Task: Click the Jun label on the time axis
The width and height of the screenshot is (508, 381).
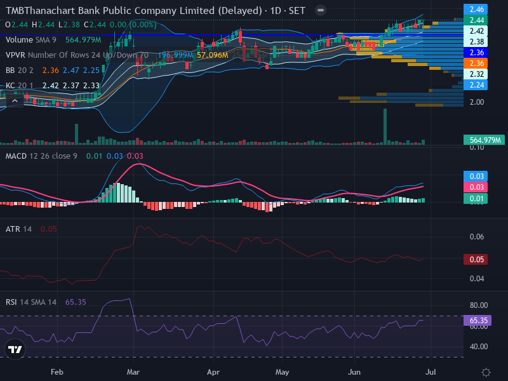Action: coord(354,372)
